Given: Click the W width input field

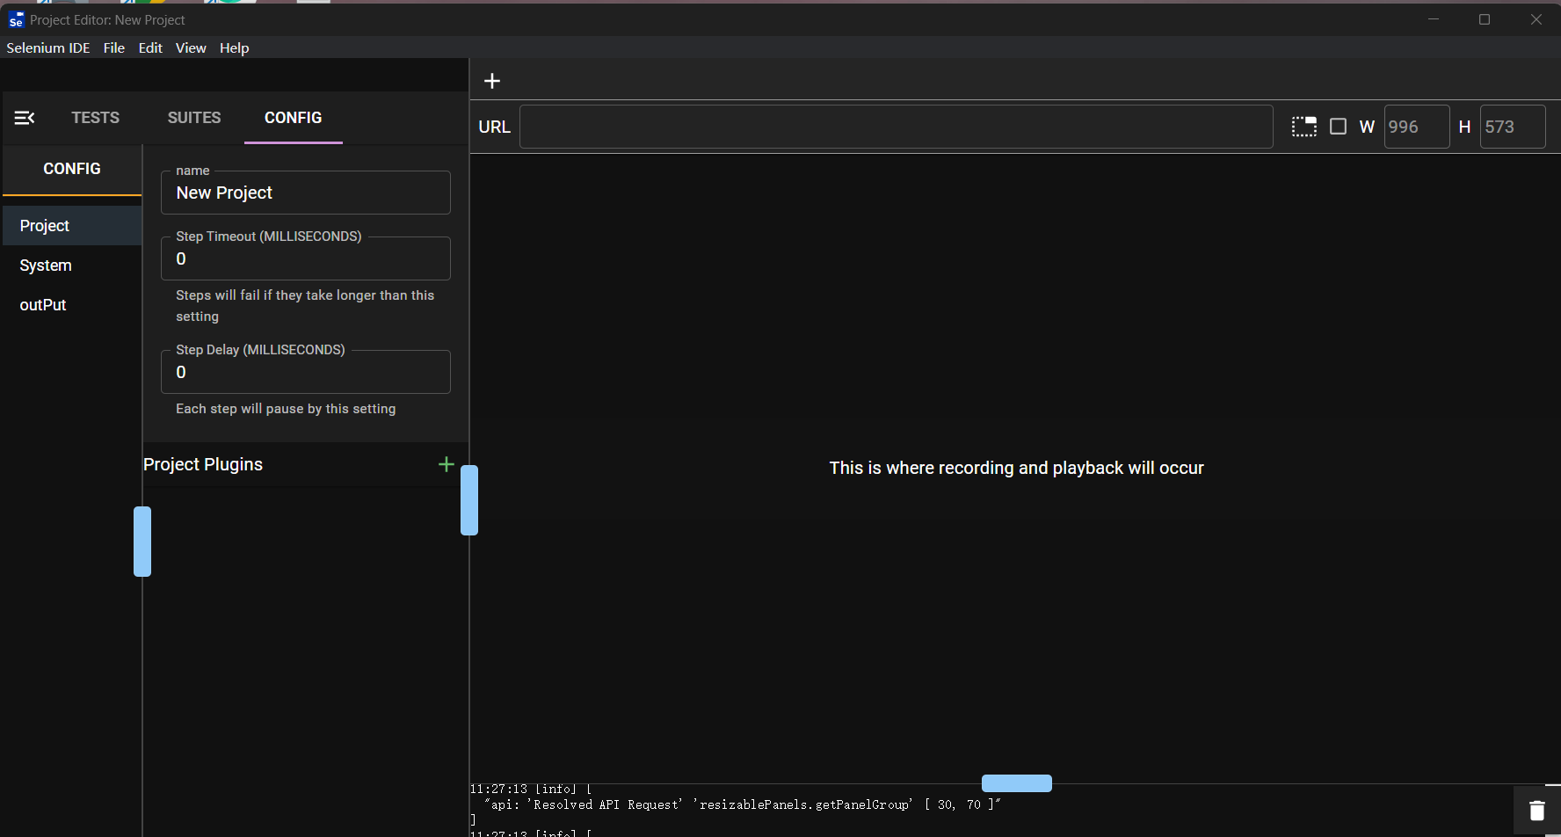Looking at the screenshot, I should [1417, 127].
